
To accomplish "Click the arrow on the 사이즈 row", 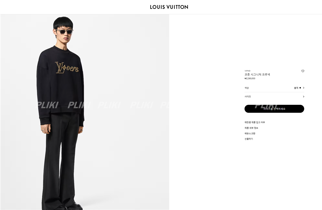I will click(x=304, y=97).
